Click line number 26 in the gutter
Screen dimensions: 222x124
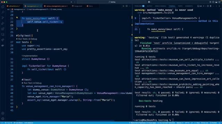click(x=12, y=35)
